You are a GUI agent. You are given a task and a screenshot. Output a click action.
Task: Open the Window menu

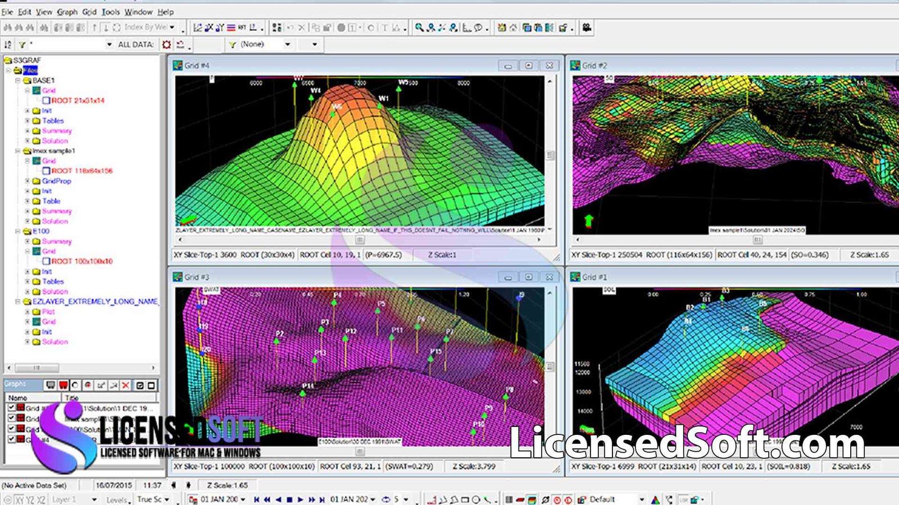pyautogui.click(x=138, y=12)
